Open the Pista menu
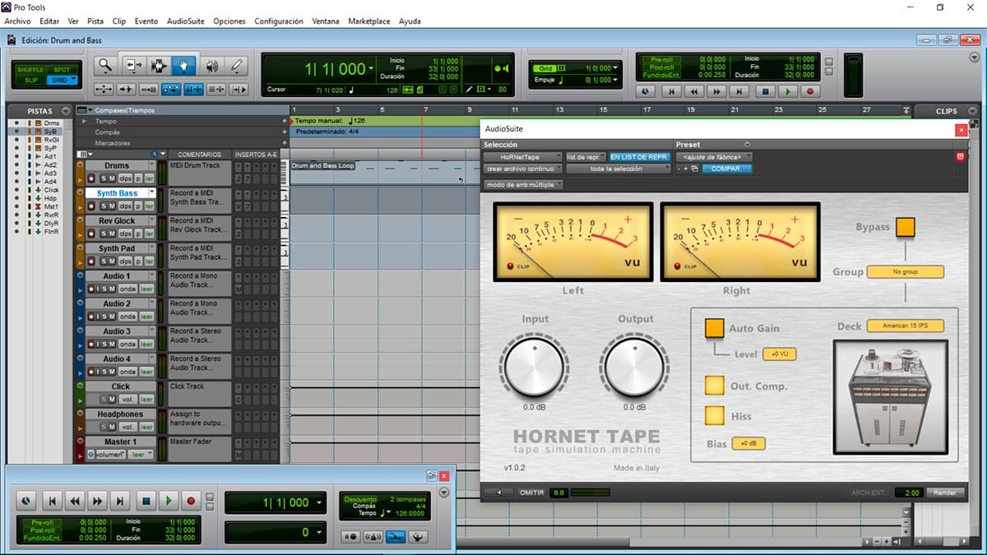This screenshot has height=555, width=987. click(95, 21)
